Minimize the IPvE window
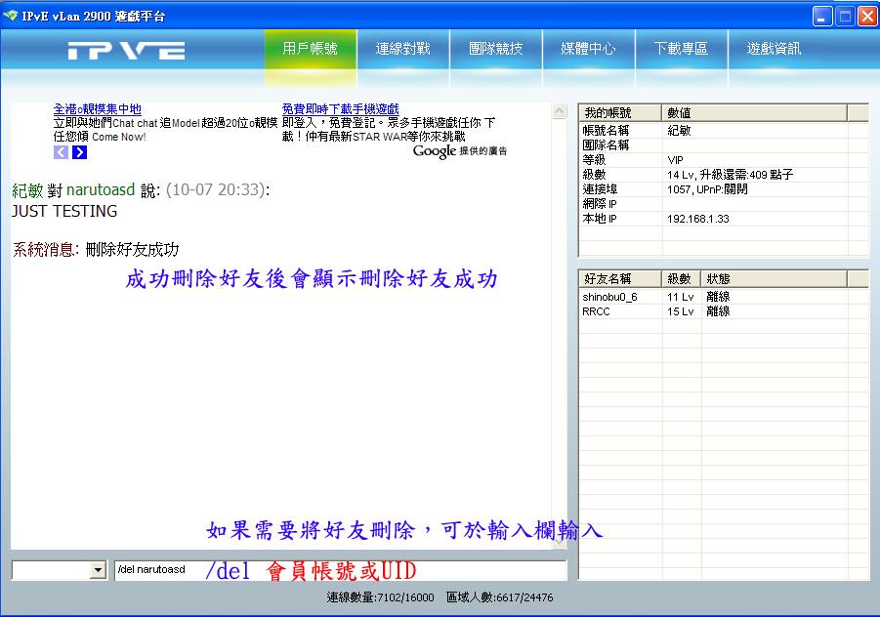Screen dimensions: 880x617 tap(822, 16)
